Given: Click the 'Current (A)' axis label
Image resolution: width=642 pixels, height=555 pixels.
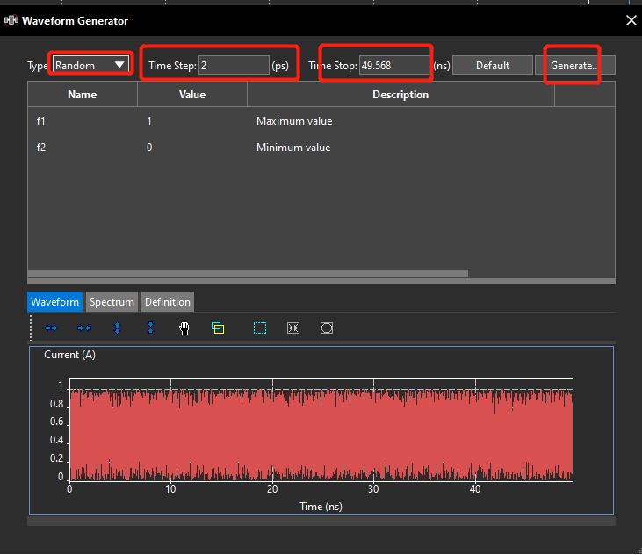Looking at the screenshot, I should click(69, 355).
